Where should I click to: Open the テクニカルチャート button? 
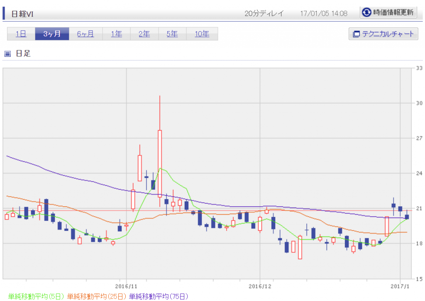383,34
